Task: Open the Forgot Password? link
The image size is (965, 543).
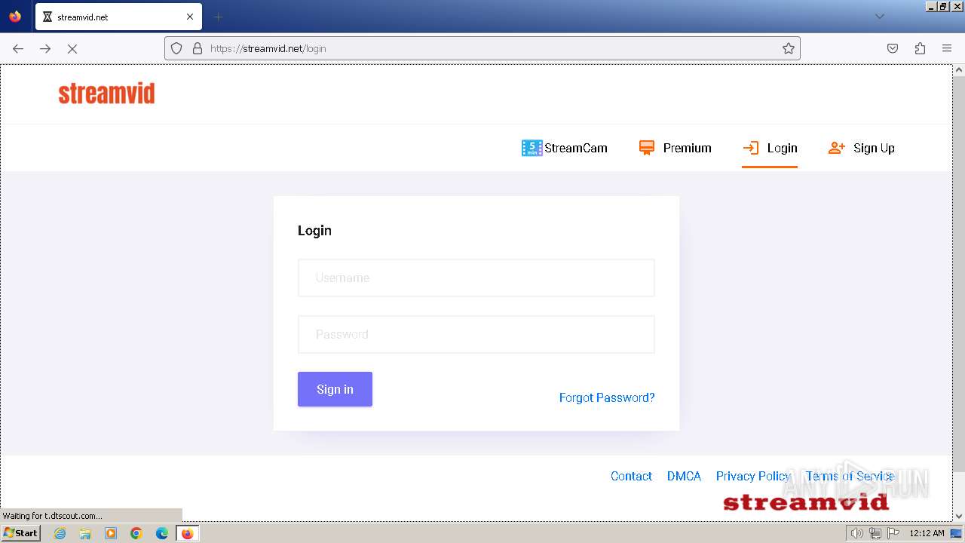Action: [607, 397]
